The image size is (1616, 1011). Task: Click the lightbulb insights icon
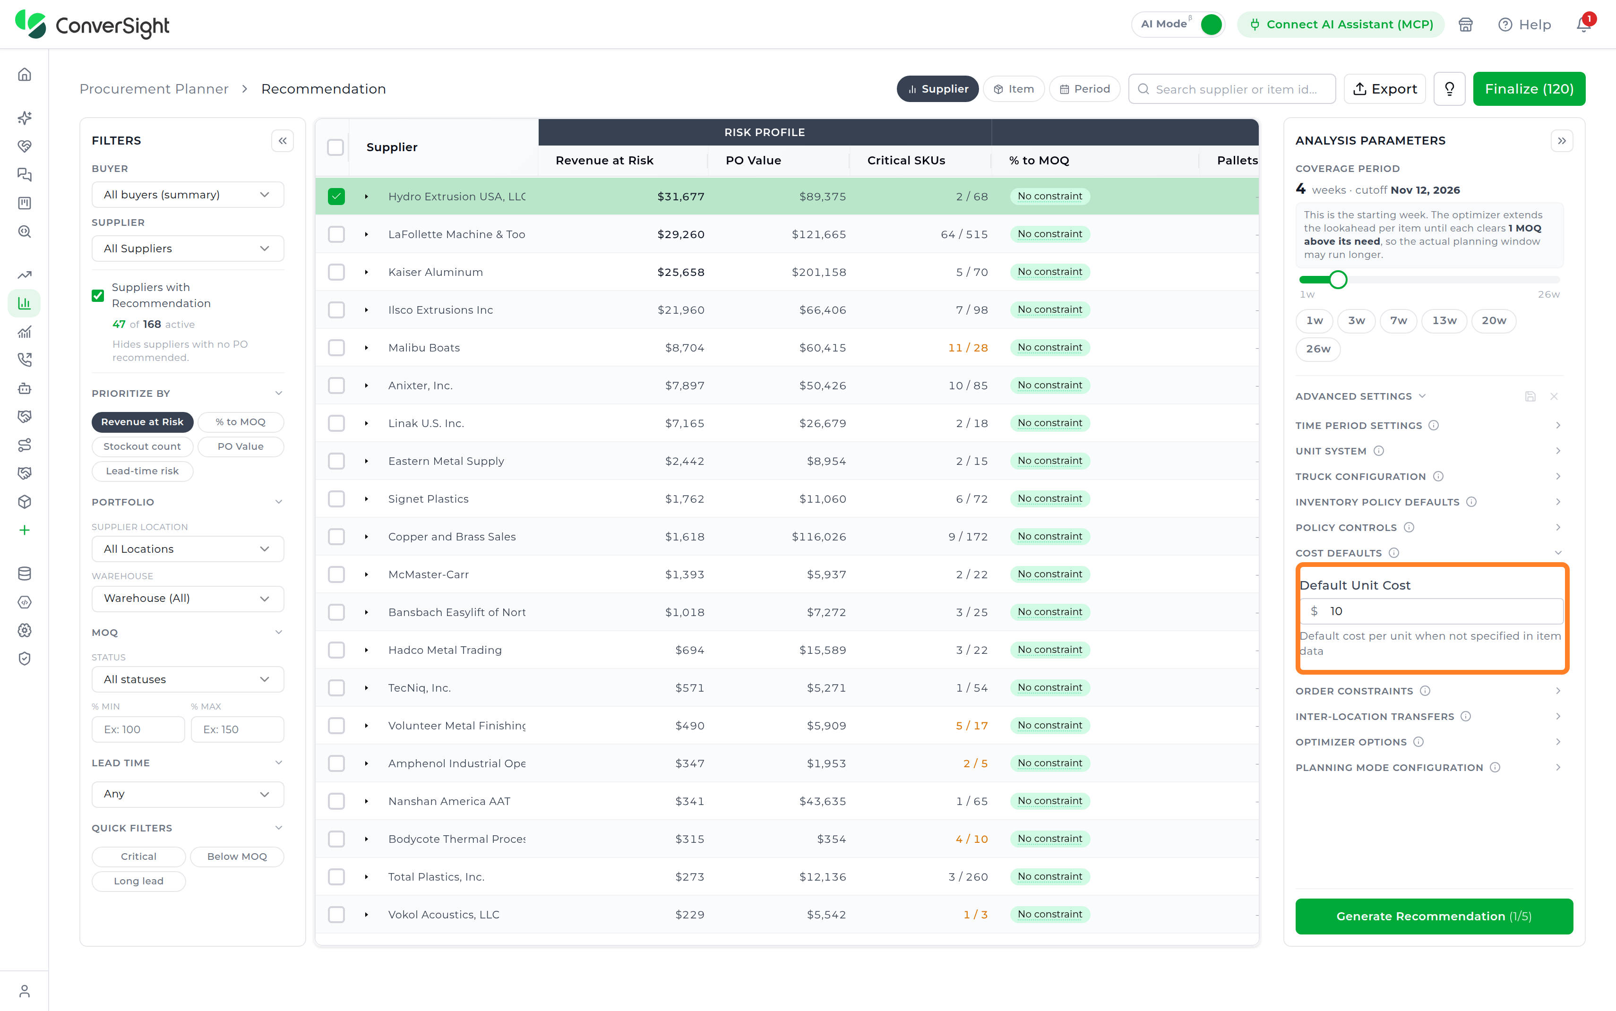[1450, 89]
